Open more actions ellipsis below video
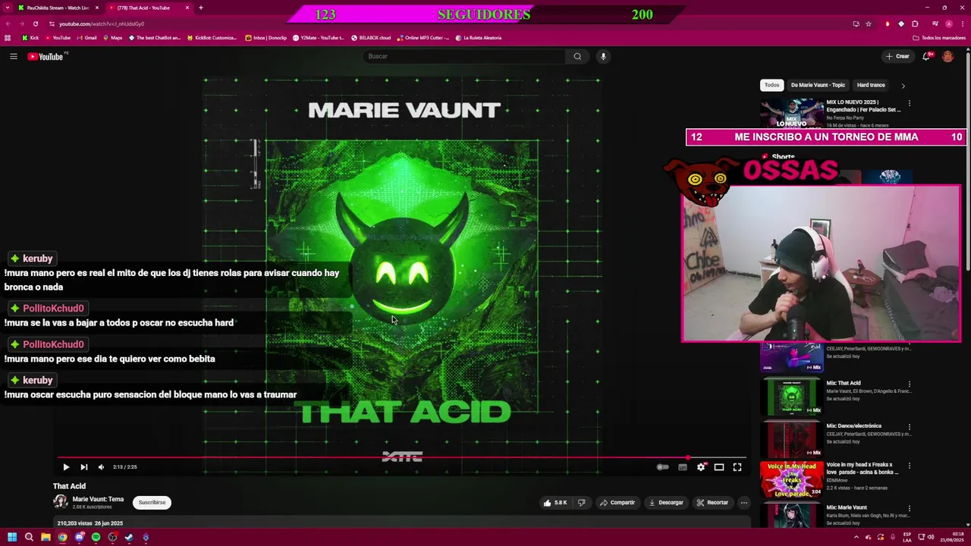The width and height of the screenshot is (971, 546). (744, 502)
